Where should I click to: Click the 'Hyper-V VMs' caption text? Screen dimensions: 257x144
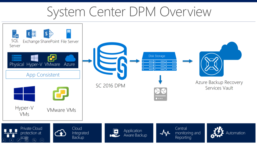click(24, 111)
